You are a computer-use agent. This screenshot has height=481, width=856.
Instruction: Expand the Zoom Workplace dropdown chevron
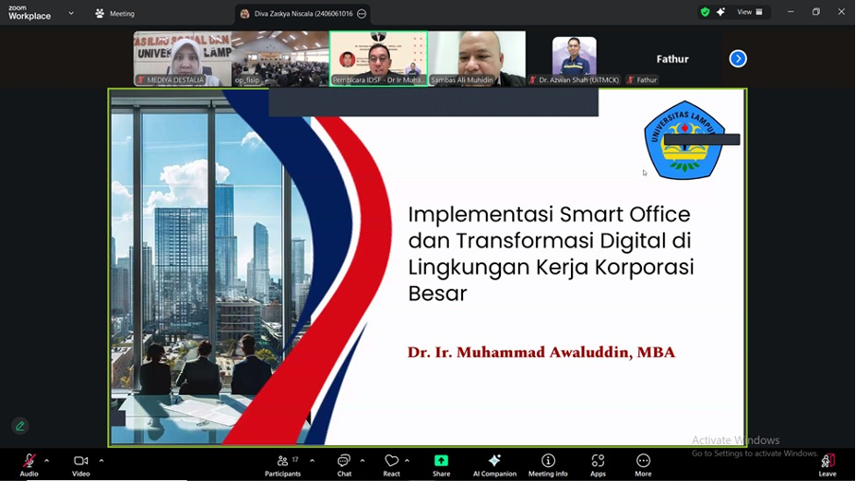[71, 13]
